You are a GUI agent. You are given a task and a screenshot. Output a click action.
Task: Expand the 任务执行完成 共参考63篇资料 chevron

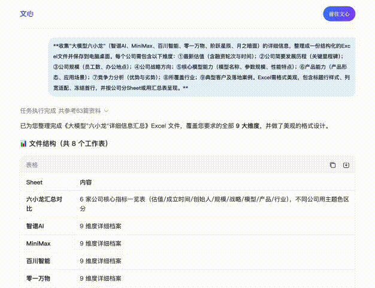pyautogui.click(x=107, y=111)
